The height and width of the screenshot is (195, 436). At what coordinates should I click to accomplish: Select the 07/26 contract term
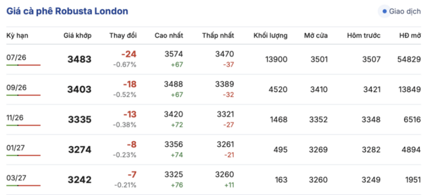point(17,57)
